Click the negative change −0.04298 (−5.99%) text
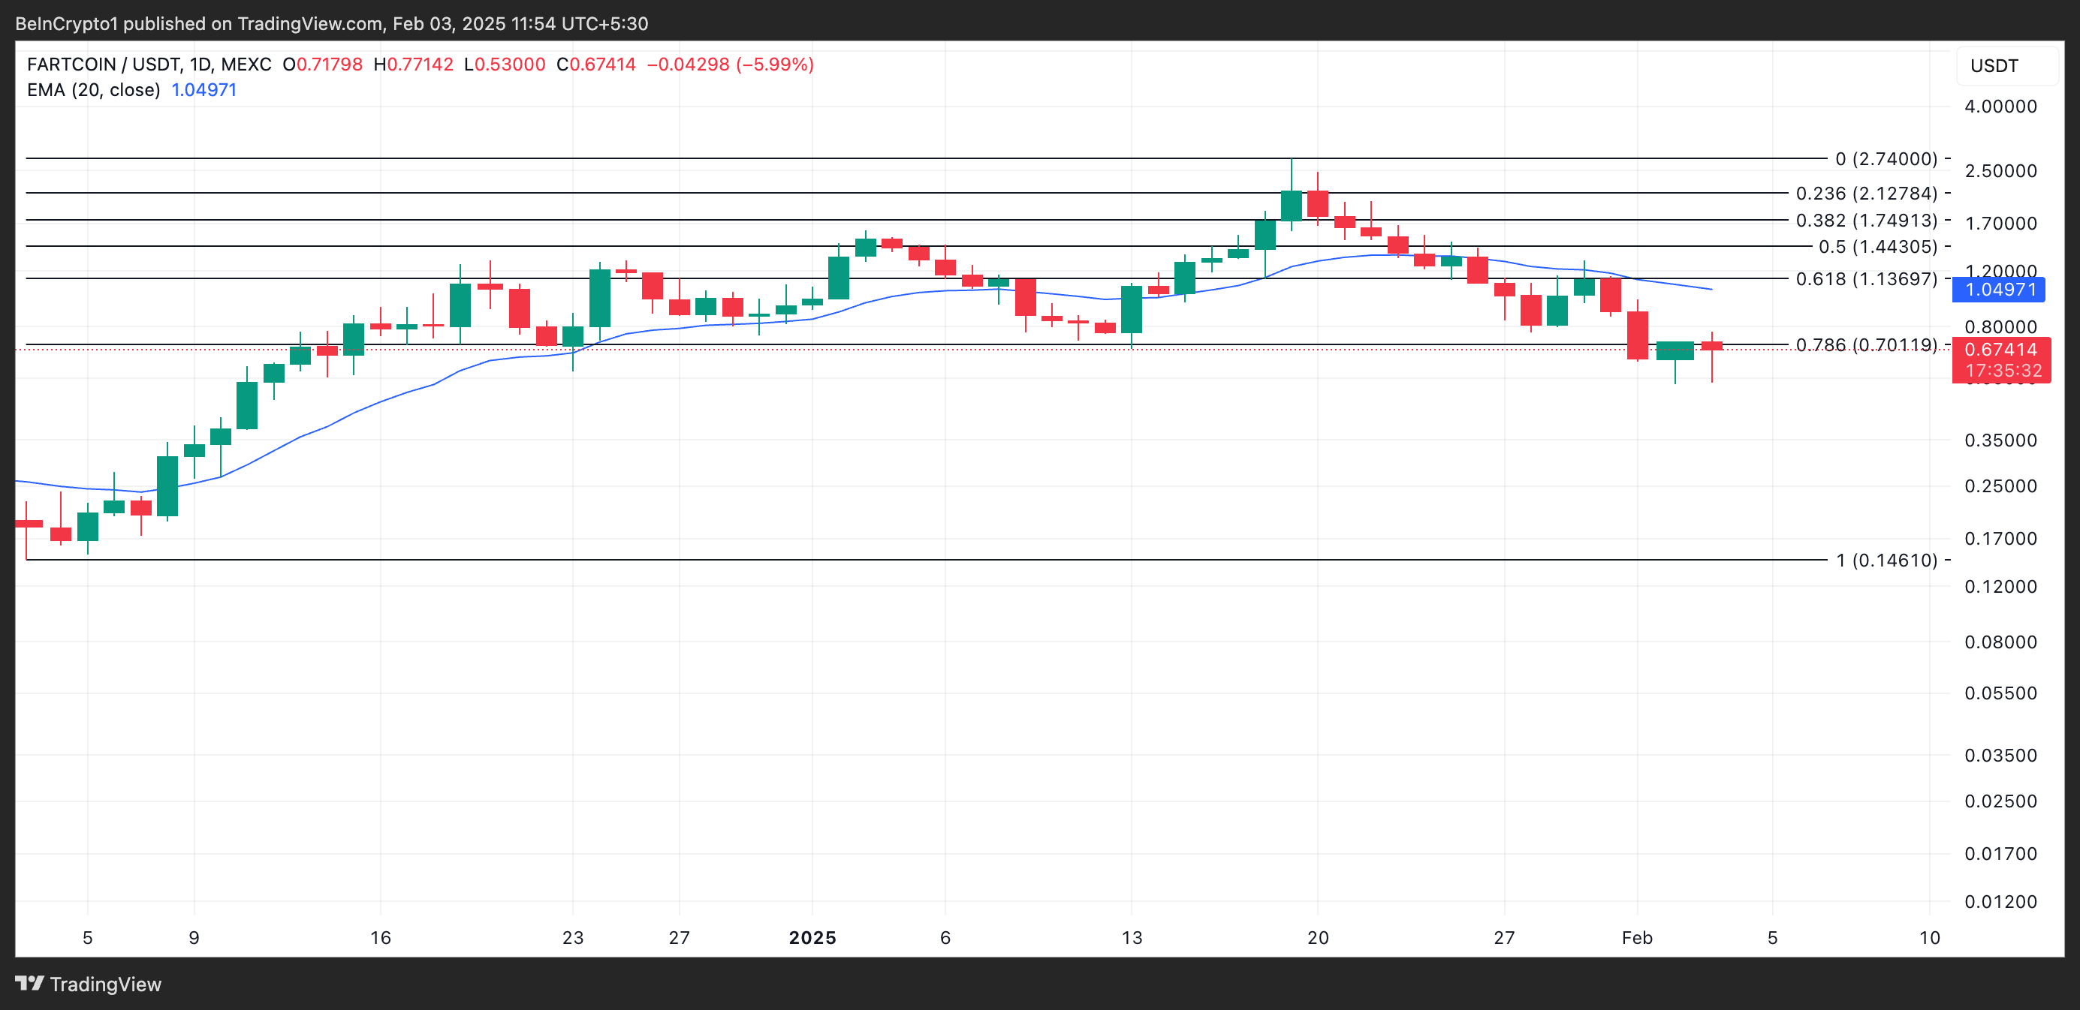 730,65
